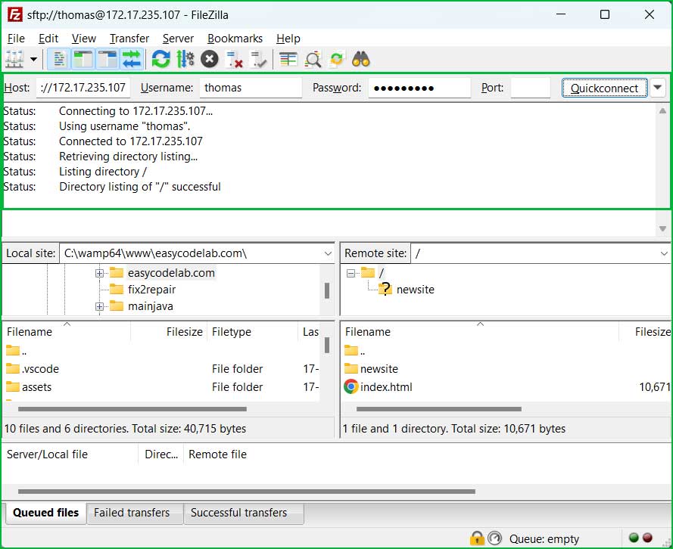Reconnect to the last server

tap(258, 59)
